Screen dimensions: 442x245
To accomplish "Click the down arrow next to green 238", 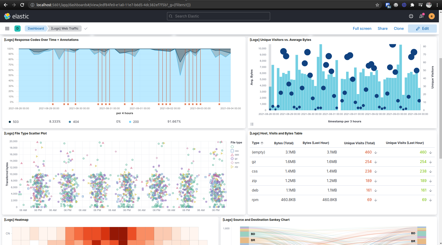I will [430, 171].
